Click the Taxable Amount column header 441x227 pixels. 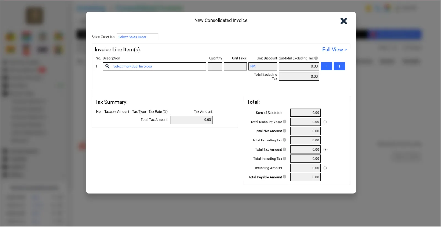tap(117, 112)
